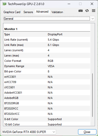Screen dimensions: 98x136
Task: Click the Lanes (current) row label
Action: [14, 50]
